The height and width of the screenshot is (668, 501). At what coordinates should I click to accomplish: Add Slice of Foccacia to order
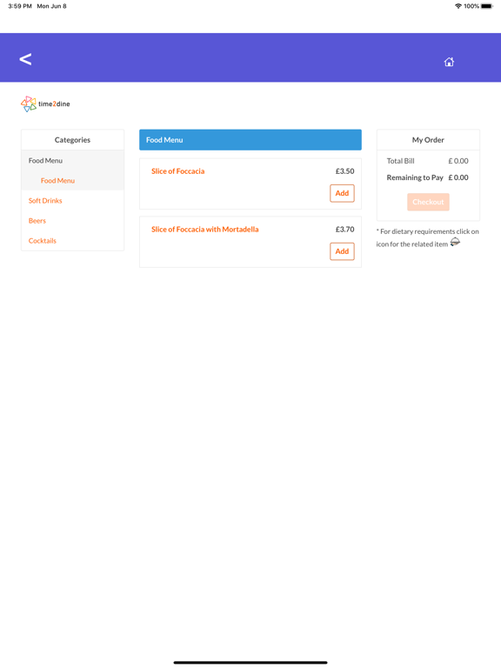point(342,193)
